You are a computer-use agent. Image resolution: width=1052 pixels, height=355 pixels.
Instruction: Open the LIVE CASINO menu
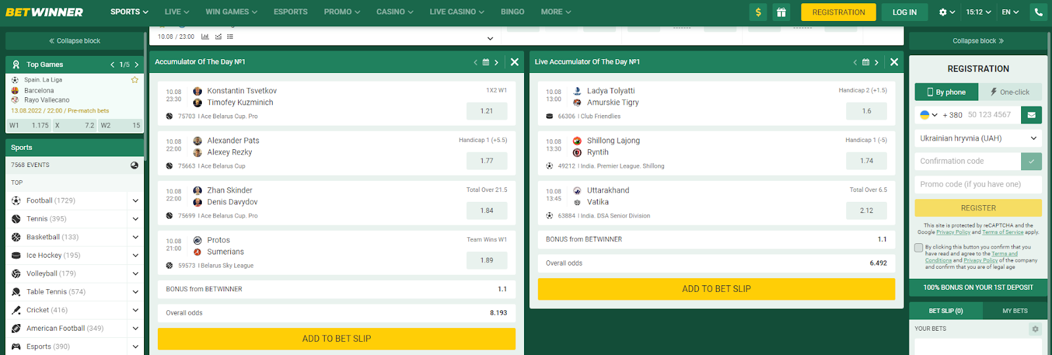[457, 12]
